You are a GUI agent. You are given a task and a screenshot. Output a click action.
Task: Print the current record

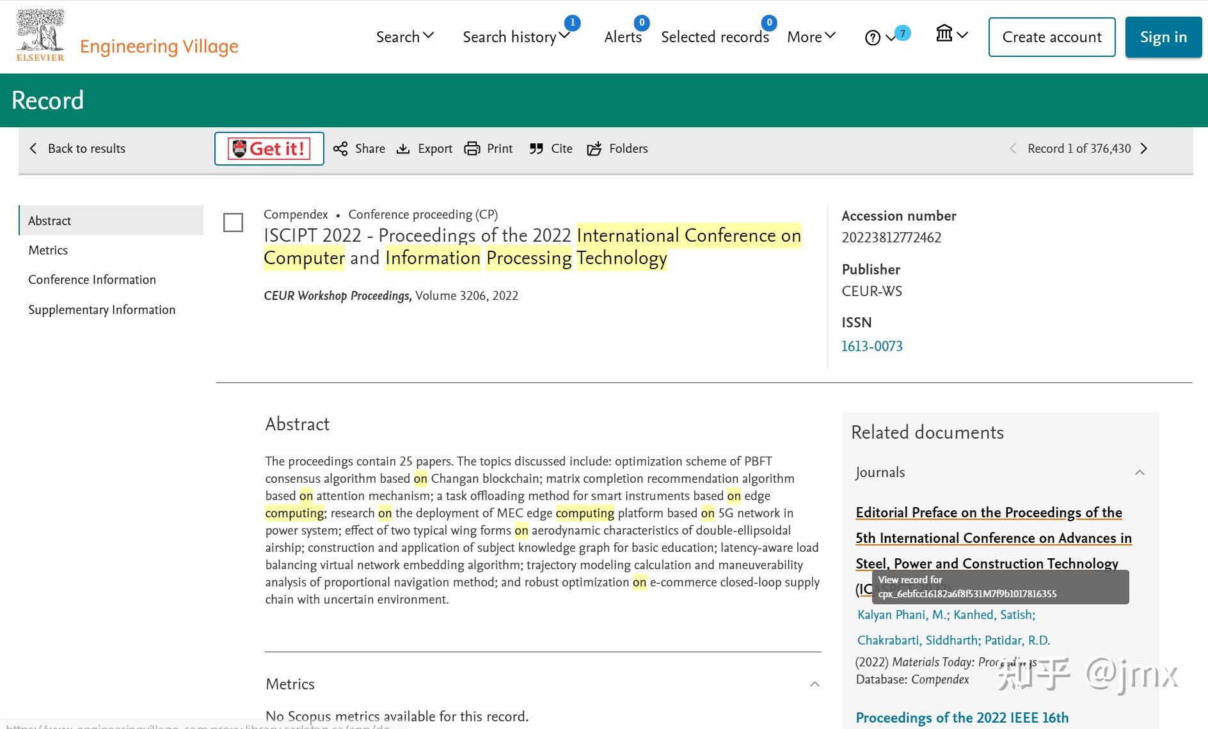click(x=488, y=148)
